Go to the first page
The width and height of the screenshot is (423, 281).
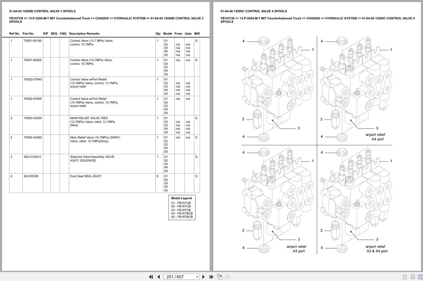point(151,277)
